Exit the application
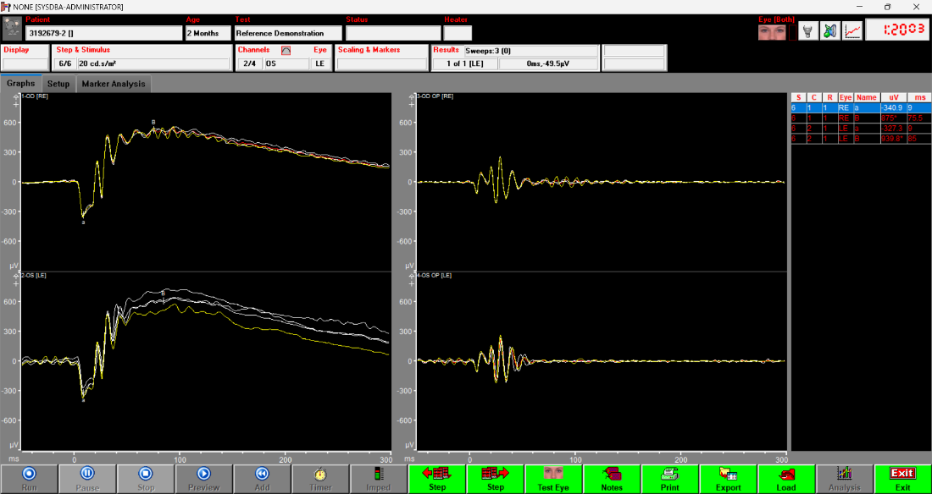 pyautogui.click(x=903, y=479)
